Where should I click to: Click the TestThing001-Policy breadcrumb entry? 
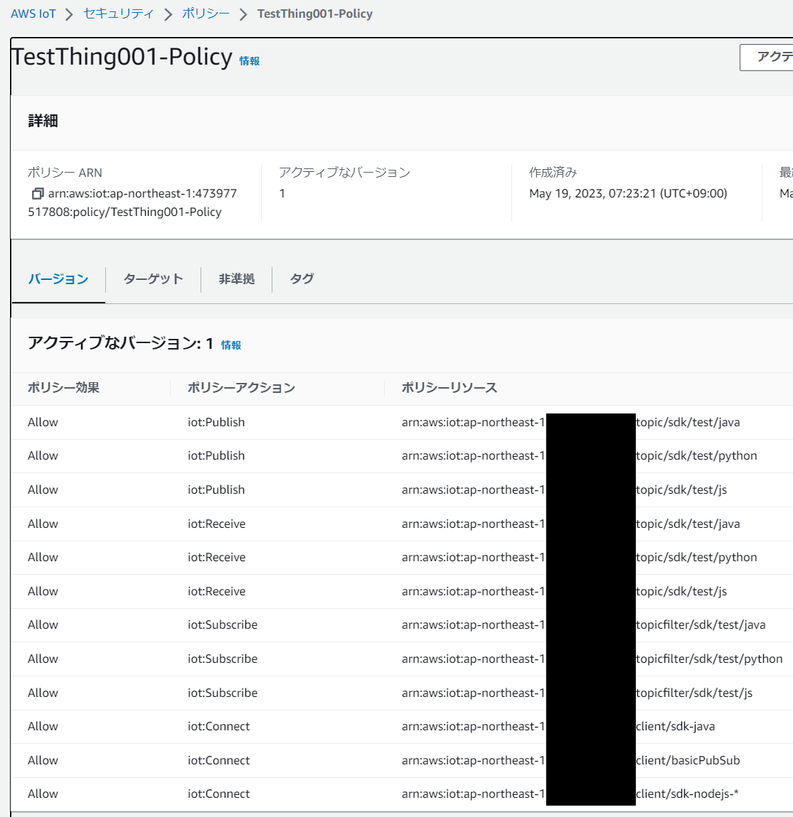point(315,13)
